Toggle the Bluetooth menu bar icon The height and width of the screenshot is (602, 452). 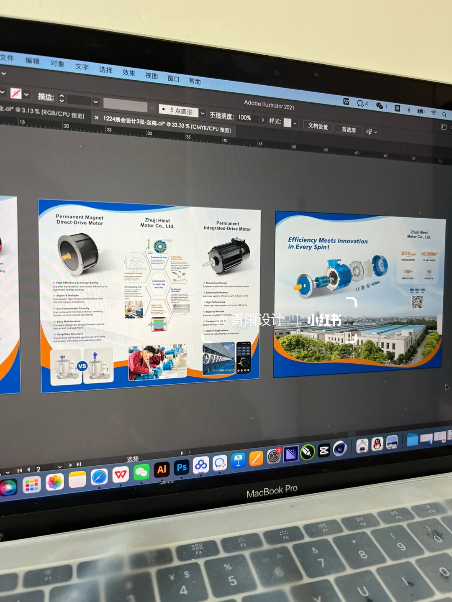click(409, 110)
